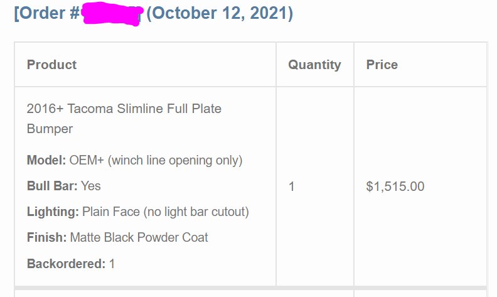Click the $1,515.00 price
The image size is (497, 297).
pos(395,186)
